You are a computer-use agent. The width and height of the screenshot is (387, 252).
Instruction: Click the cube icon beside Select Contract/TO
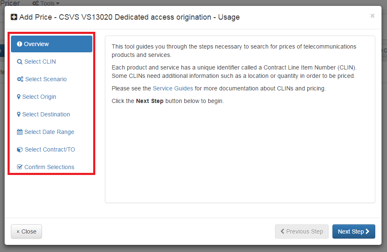[19, 149]
